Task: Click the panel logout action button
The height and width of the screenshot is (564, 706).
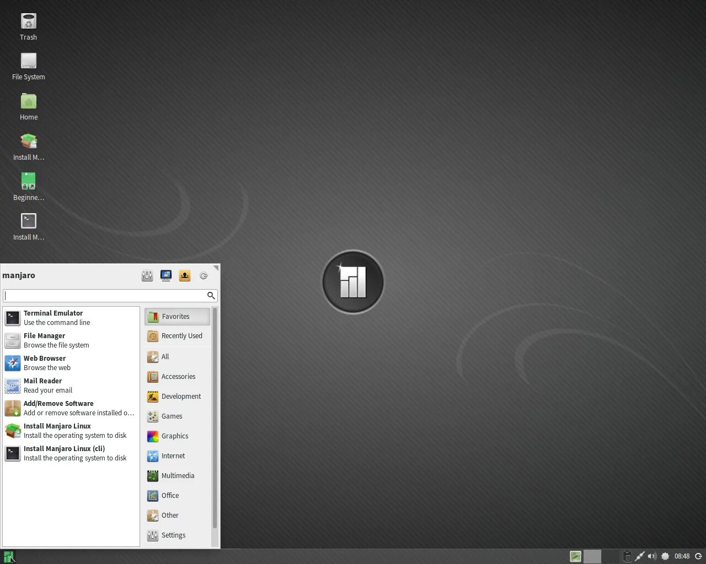Action: (x=698, y=556)
